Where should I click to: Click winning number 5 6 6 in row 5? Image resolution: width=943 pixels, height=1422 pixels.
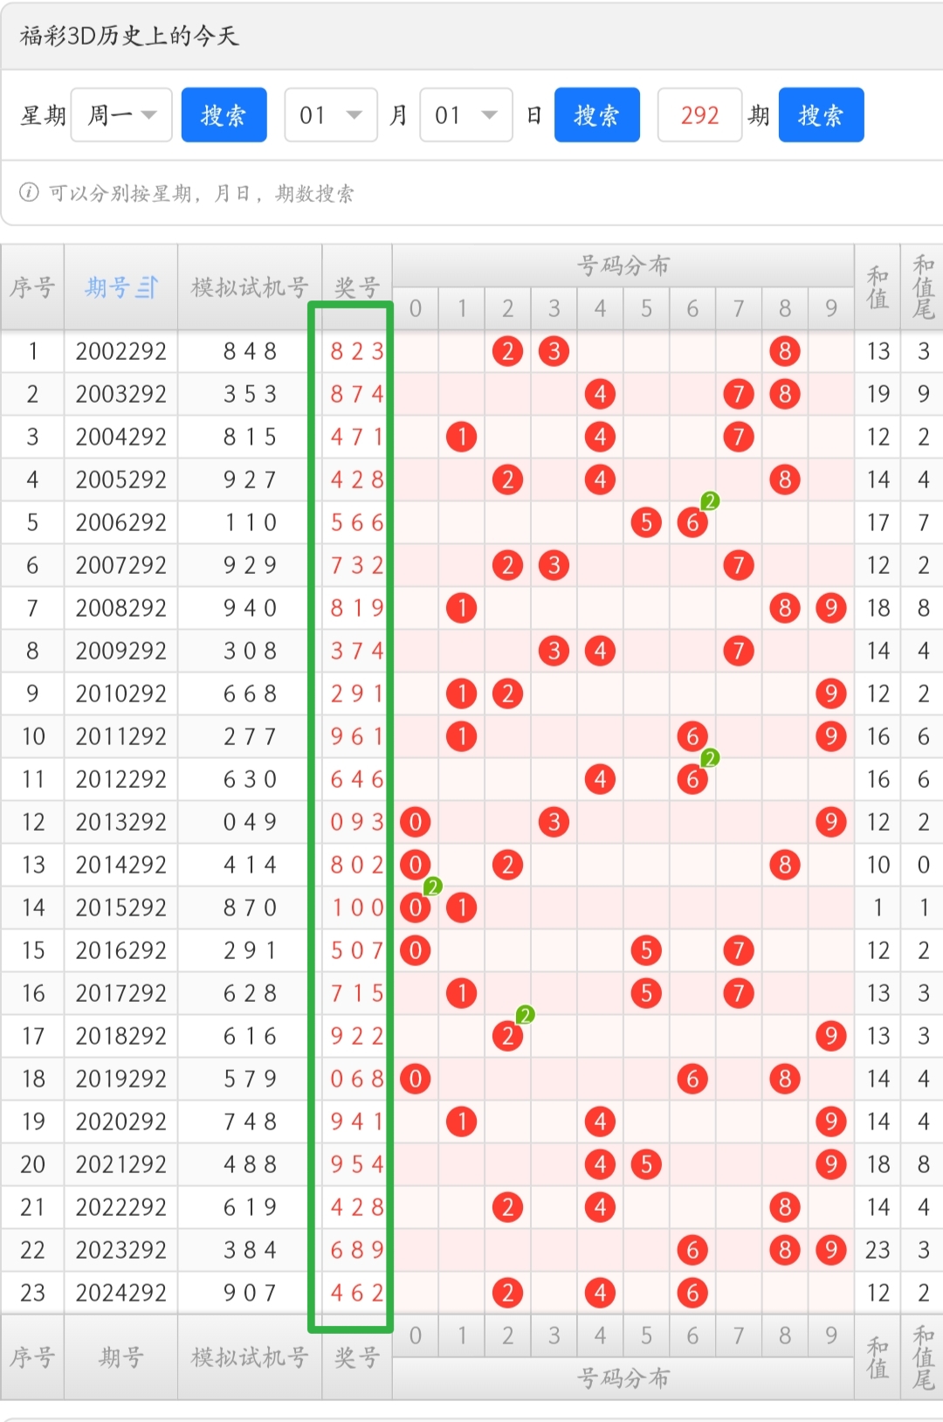357,522
